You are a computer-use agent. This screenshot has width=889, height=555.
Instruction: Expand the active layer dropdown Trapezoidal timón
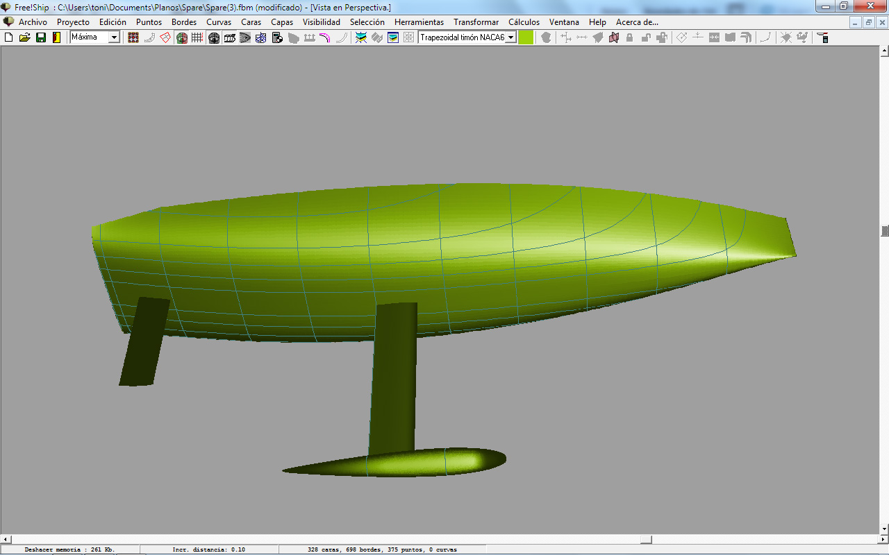(x=510, y=37)
